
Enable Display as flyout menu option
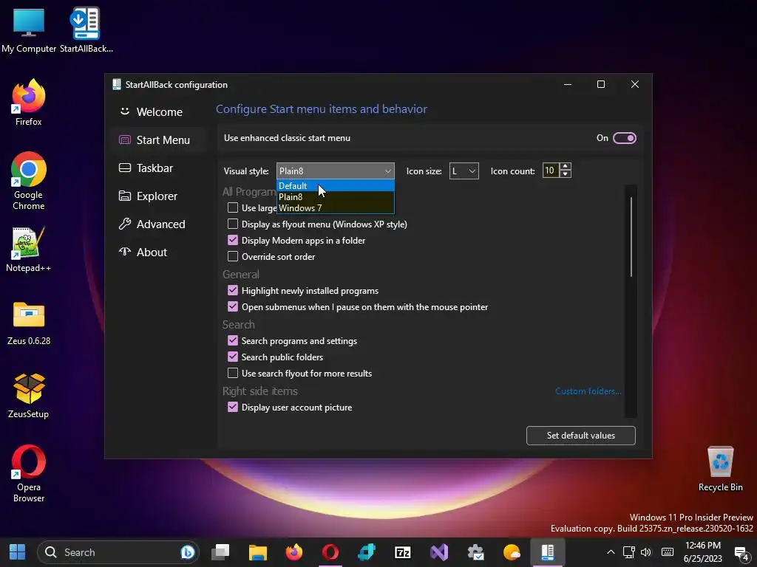coord(233,224)
